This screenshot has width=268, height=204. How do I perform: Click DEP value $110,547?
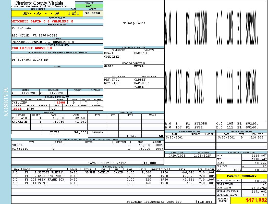click(x=259, y=159)
